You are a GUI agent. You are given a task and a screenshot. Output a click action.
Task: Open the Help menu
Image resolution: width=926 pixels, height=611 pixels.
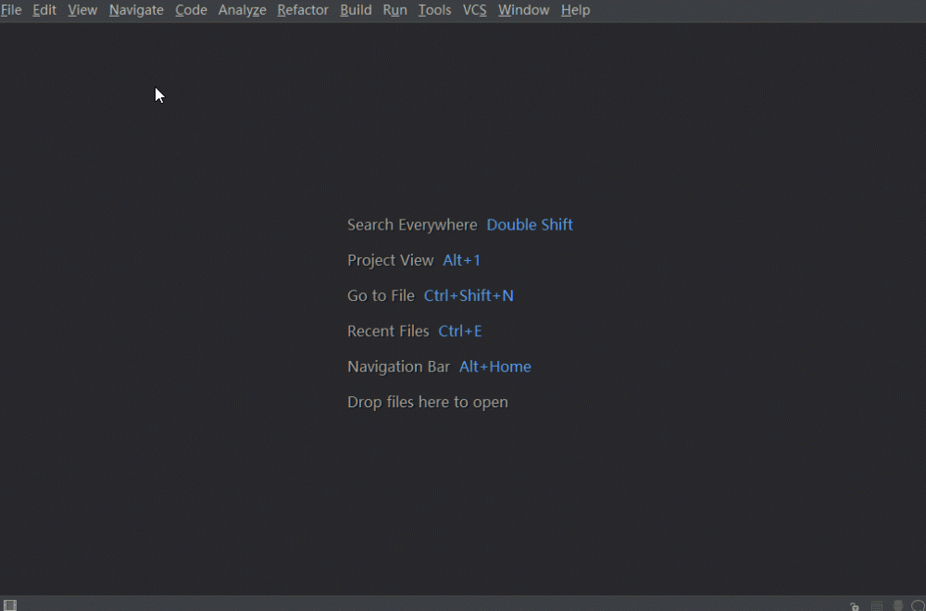click(575, 10)
